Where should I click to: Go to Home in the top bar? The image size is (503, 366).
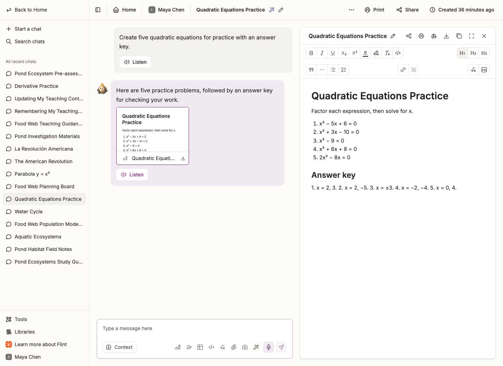(125, 10)
